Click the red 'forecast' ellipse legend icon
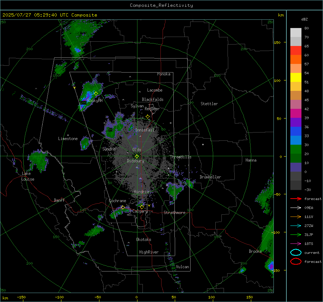The width and height of the screenshot is (323, 302). (x=296, y=261)
